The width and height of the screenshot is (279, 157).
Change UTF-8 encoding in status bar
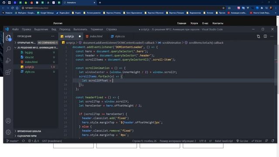click(202, 141)
